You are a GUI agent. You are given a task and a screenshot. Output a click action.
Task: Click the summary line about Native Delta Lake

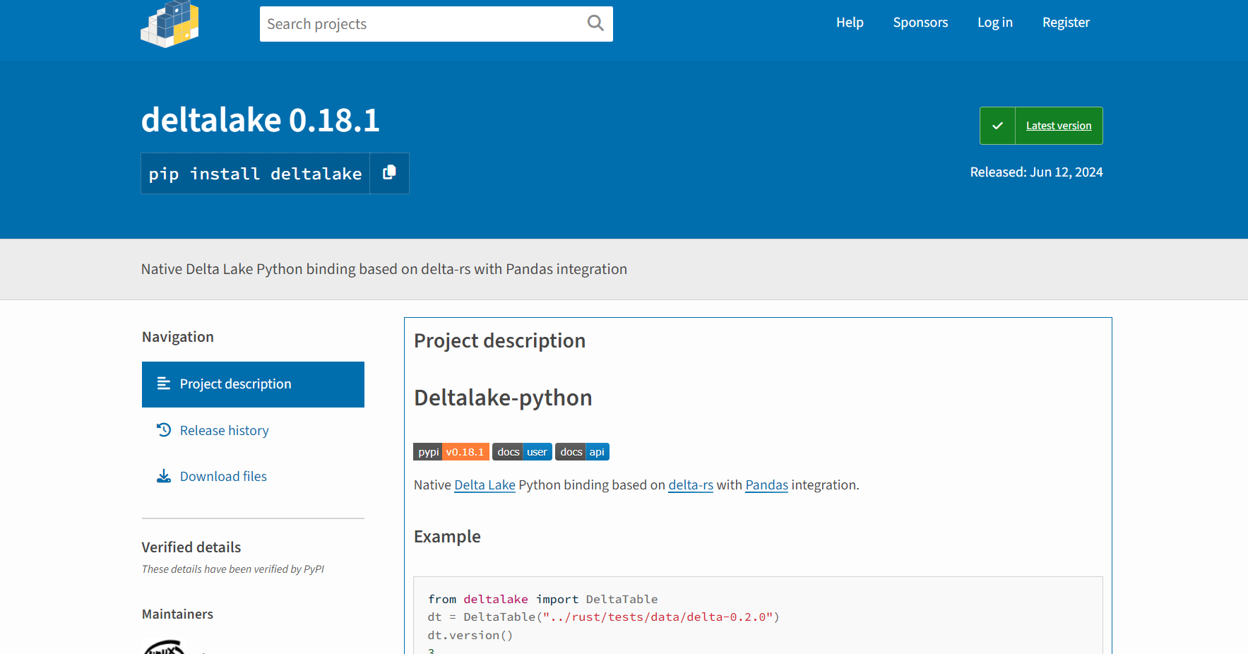click(384, 269)
